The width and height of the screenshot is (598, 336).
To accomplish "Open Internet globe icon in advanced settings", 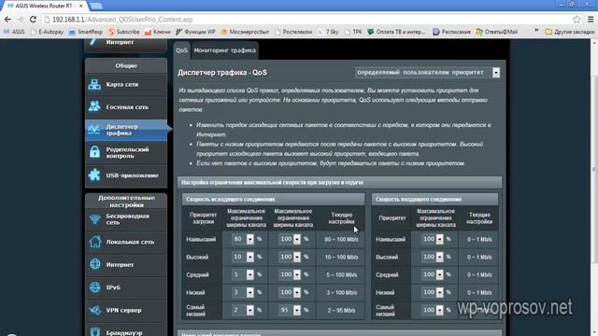I will [95, 264].
